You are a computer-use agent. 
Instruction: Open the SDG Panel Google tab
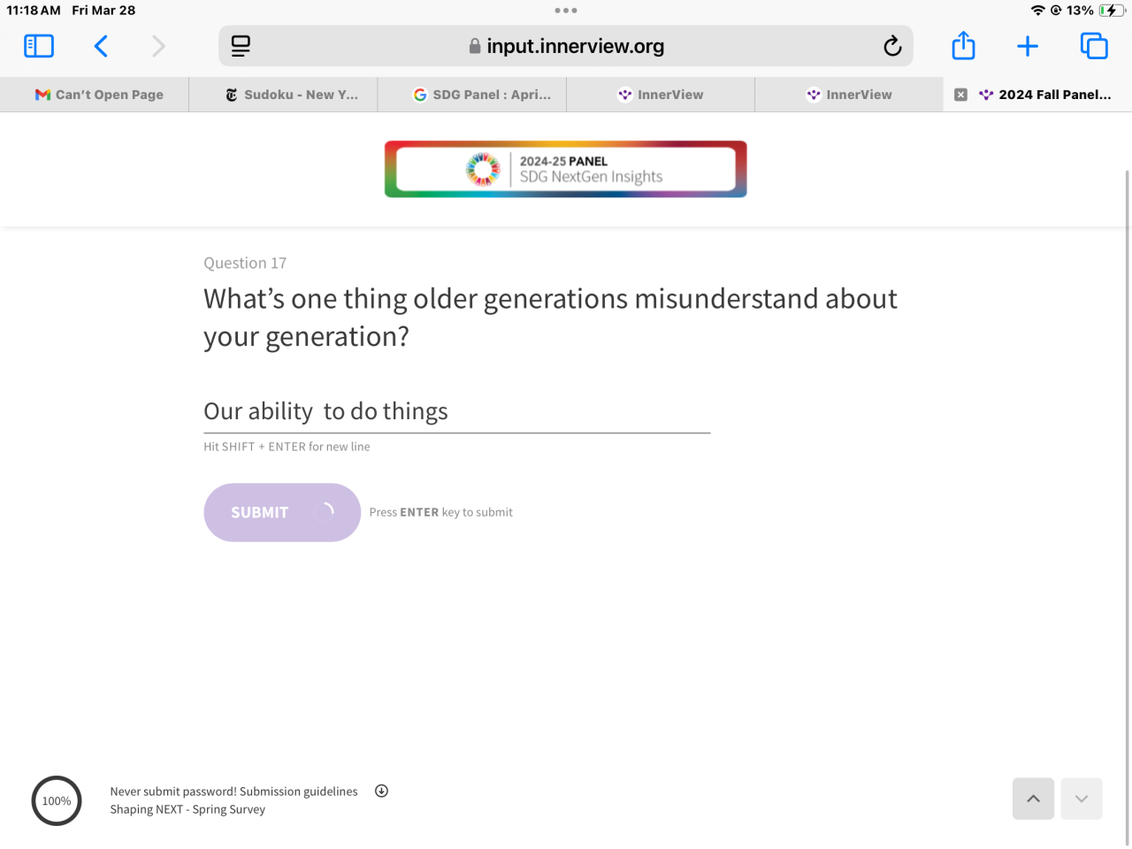point(482,95)
